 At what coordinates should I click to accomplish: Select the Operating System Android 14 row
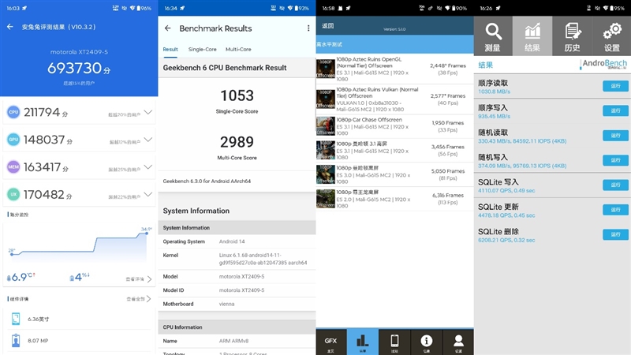pyautogui.click(x=237, y=241)
